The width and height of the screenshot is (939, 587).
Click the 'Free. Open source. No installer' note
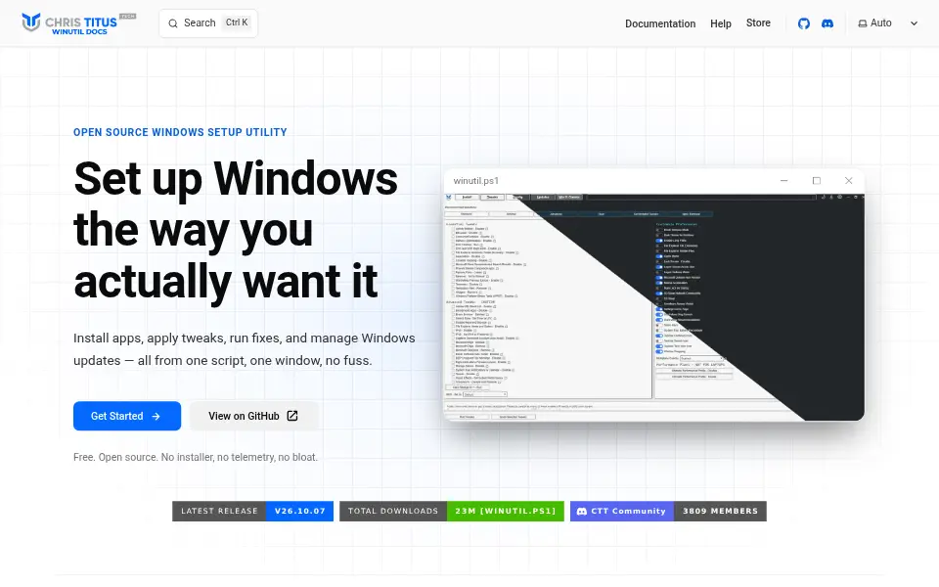coord(196,457)
